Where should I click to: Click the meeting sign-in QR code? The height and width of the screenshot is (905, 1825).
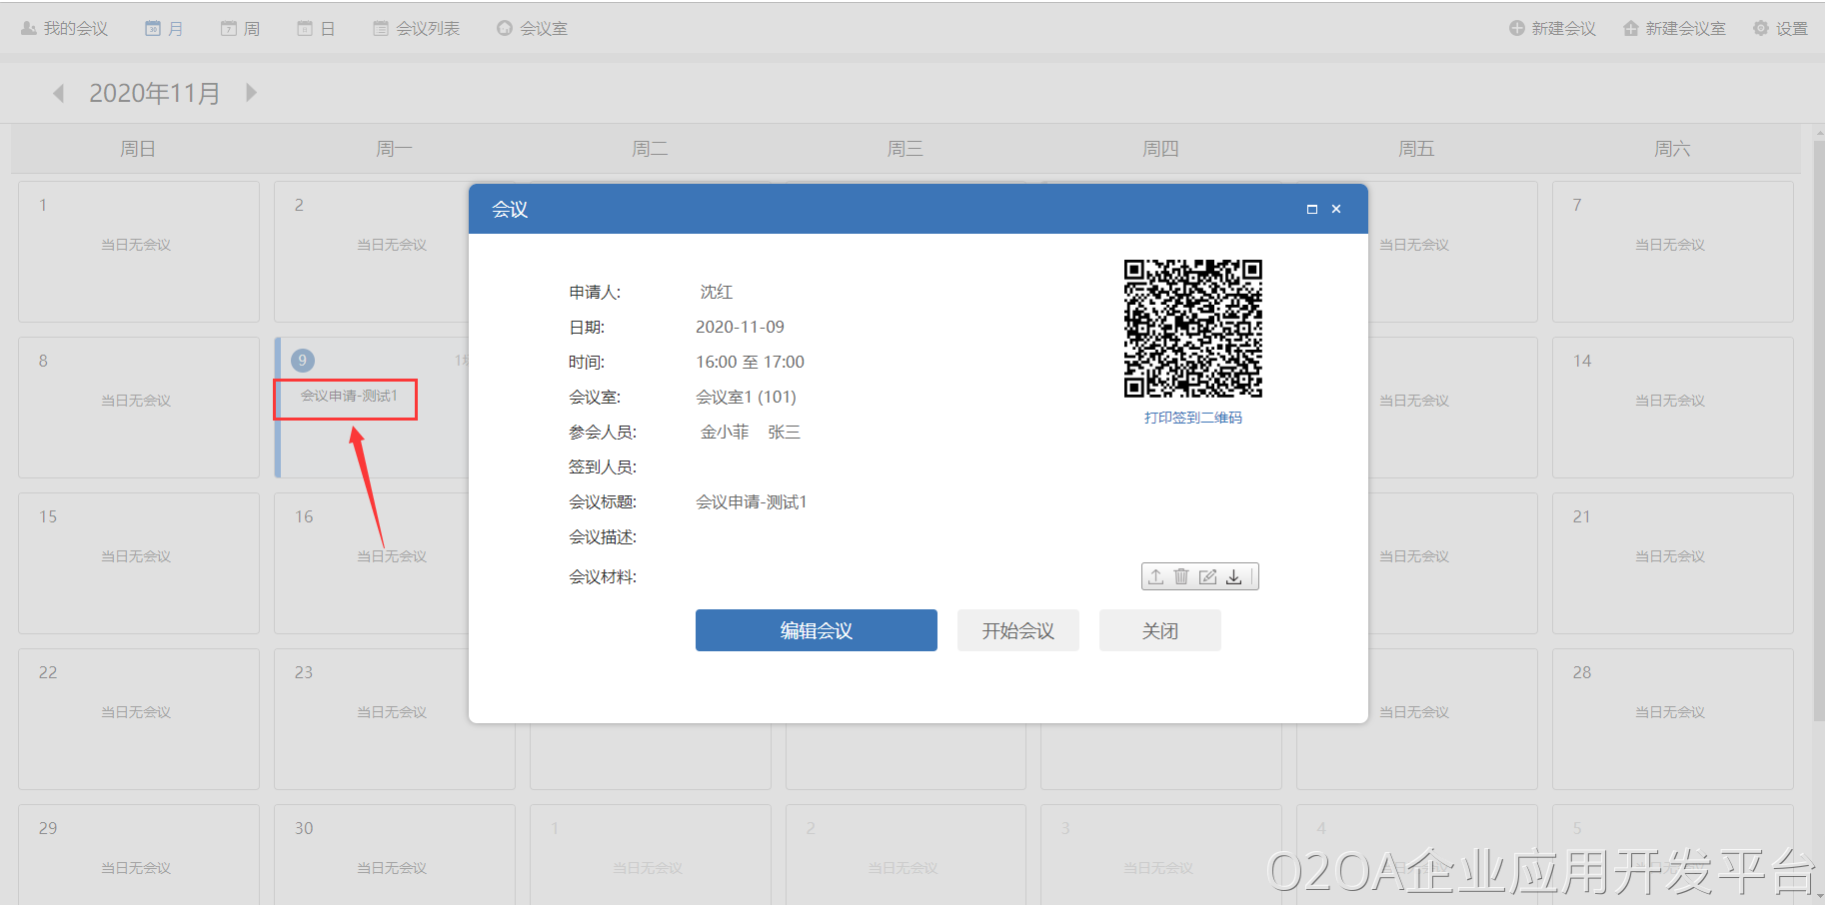coord(1192,329)
